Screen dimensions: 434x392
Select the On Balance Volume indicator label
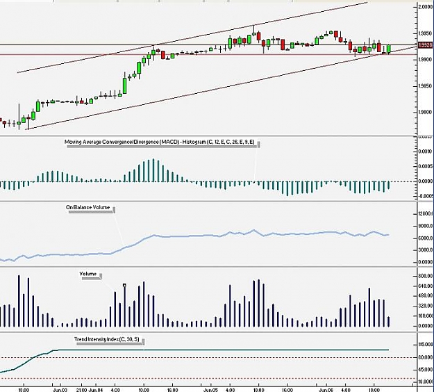pos(87,207)
